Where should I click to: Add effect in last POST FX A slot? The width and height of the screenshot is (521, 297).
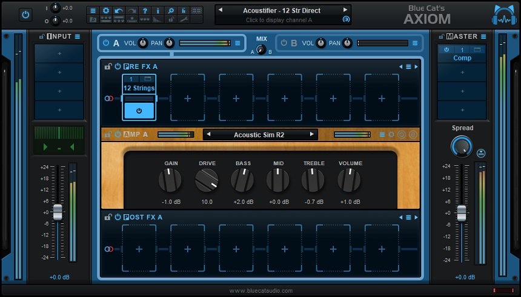pyautogui.click(x=382, y=249)
